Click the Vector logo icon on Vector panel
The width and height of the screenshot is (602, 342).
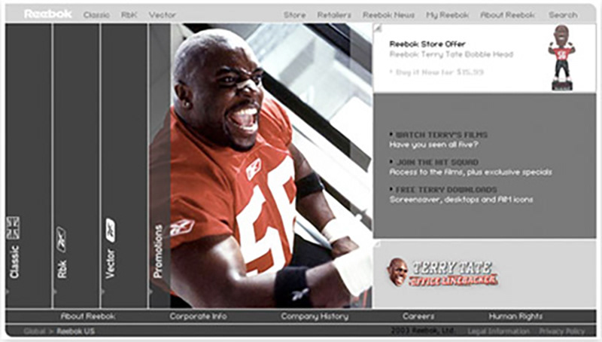[x=110, y=231]
